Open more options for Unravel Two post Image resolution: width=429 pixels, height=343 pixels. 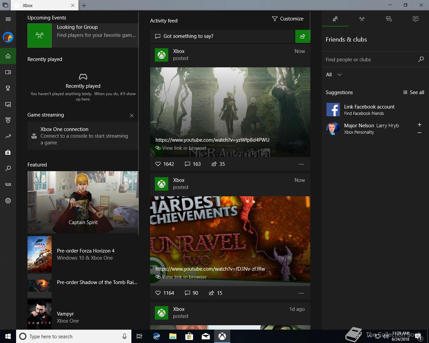[301, 293]
